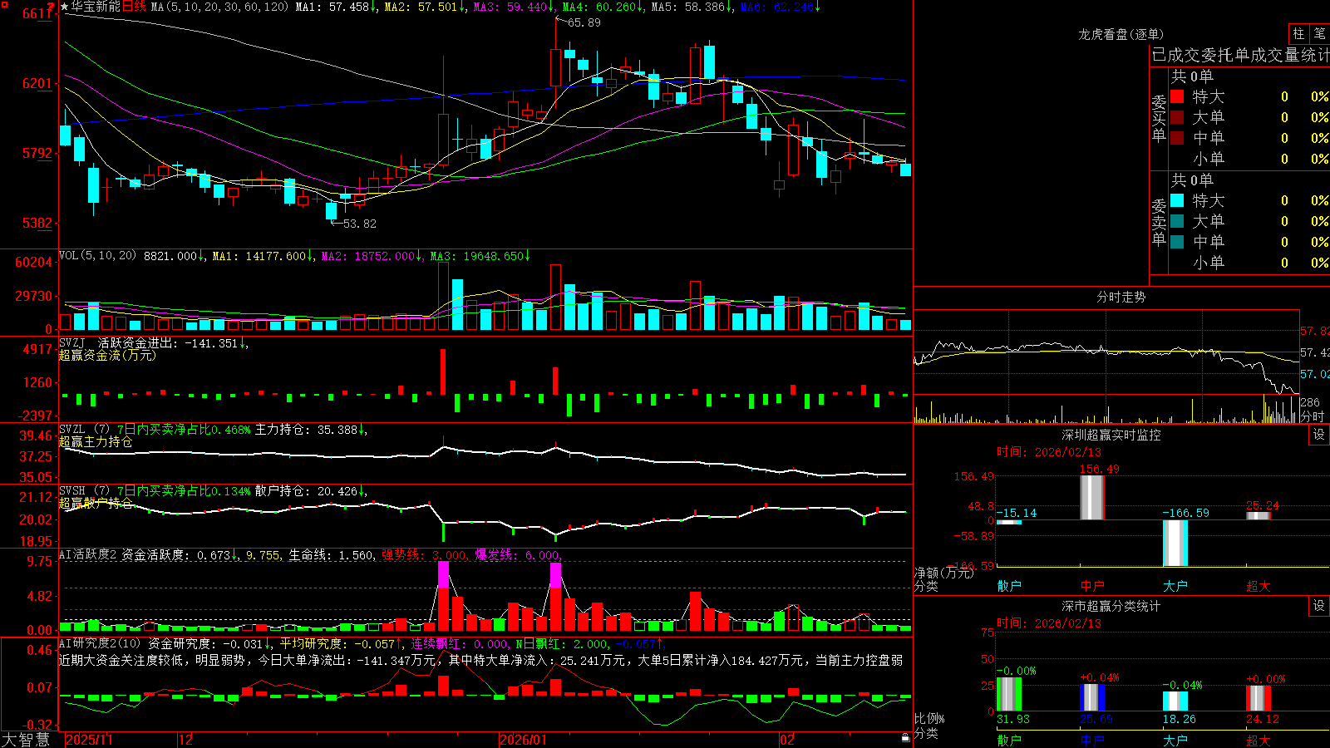The width and height of the screenshot is (1330, 748).
Task: Click the 02 month marker on the time axis
Action: (x=787, y=740)
